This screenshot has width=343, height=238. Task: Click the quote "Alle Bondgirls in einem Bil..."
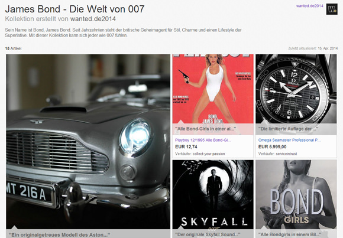290,234
